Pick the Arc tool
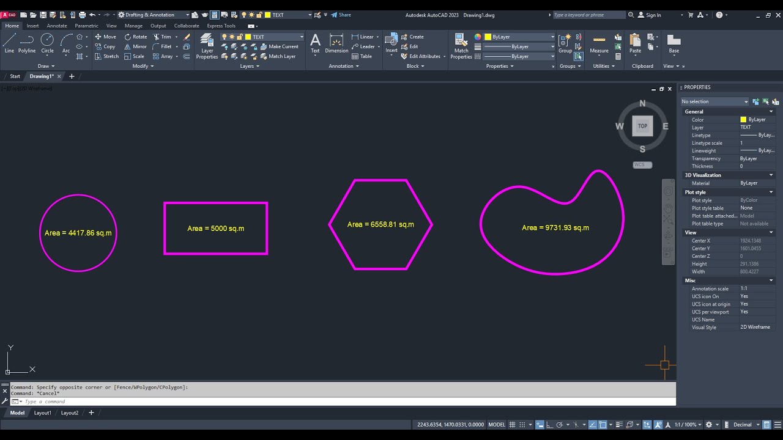The image size is (783, 440). [x=66, y=43]
